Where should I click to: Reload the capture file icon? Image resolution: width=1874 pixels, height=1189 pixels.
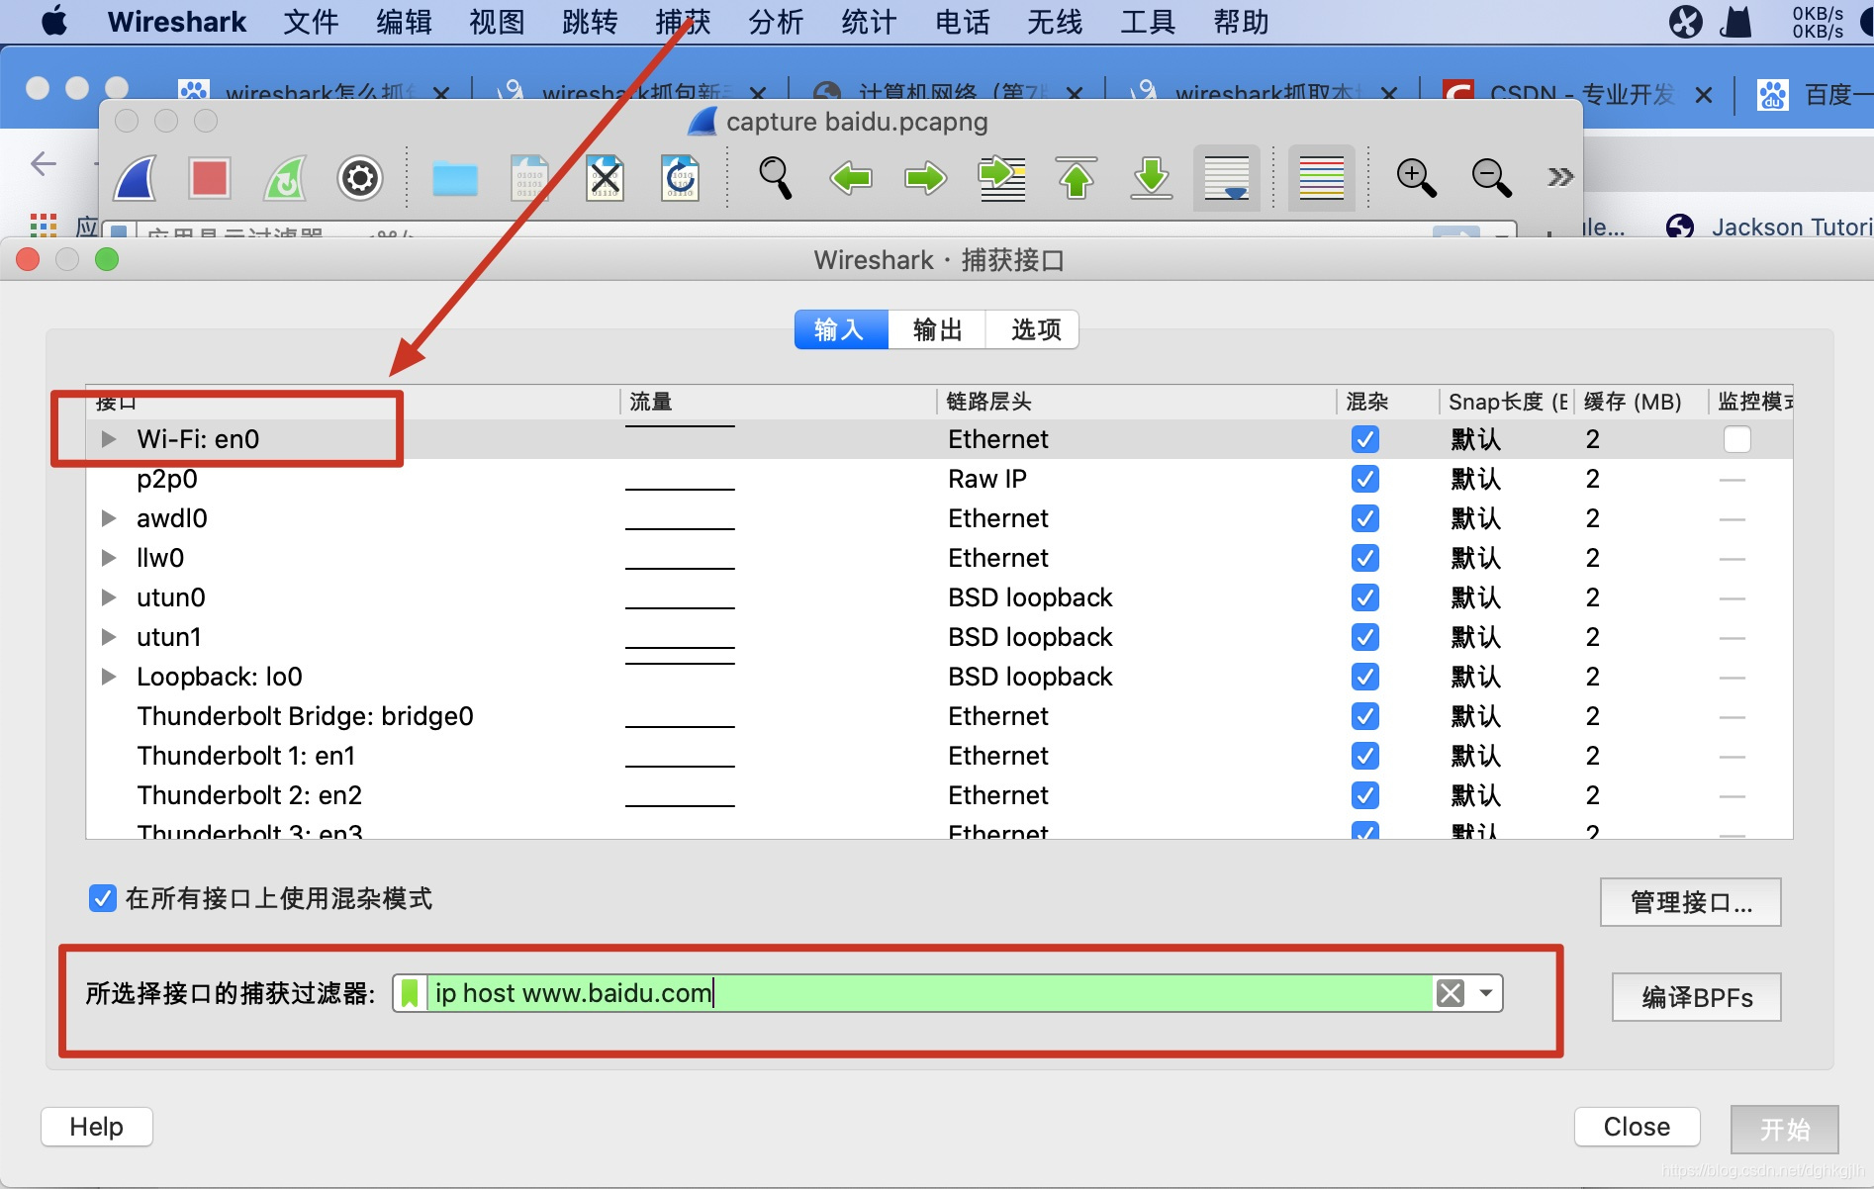681,179
